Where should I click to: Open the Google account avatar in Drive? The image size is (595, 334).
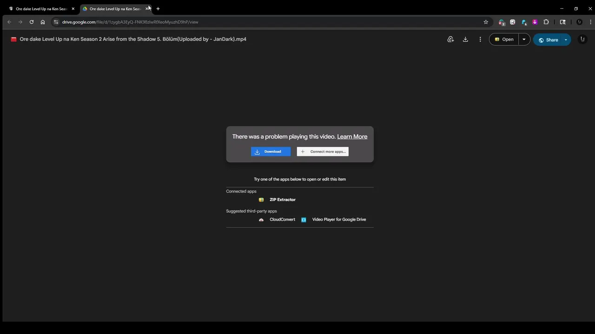pyautogui.click(x=582, y=39)
